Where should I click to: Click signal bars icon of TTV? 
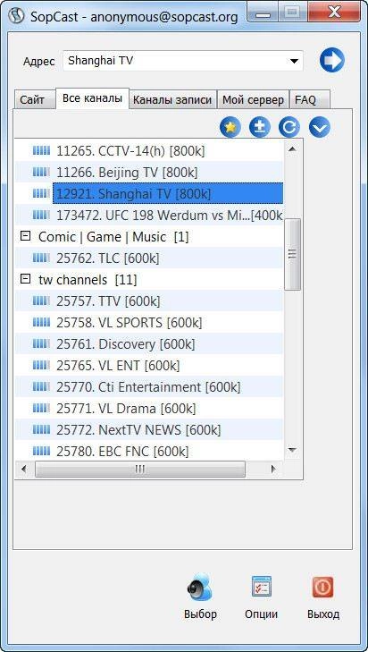[x=41, y=301]
